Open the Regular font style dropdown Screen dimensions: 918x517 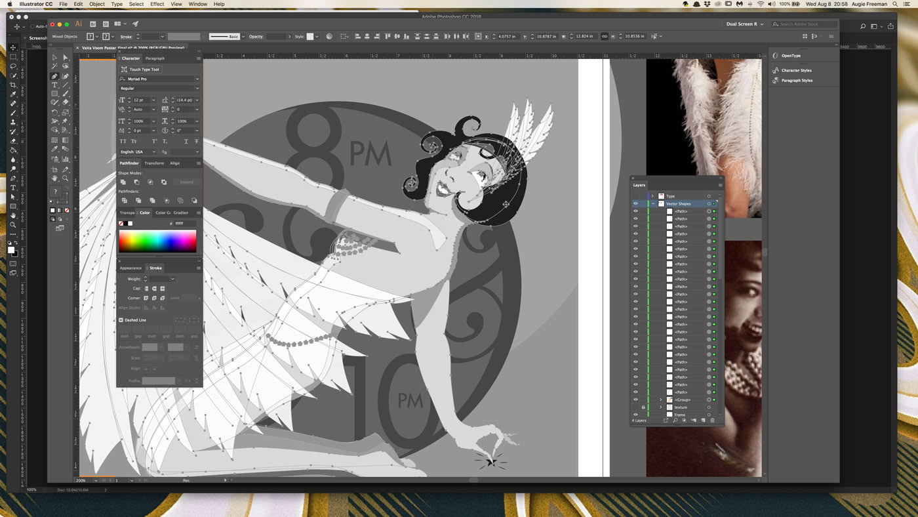(197, 88)
